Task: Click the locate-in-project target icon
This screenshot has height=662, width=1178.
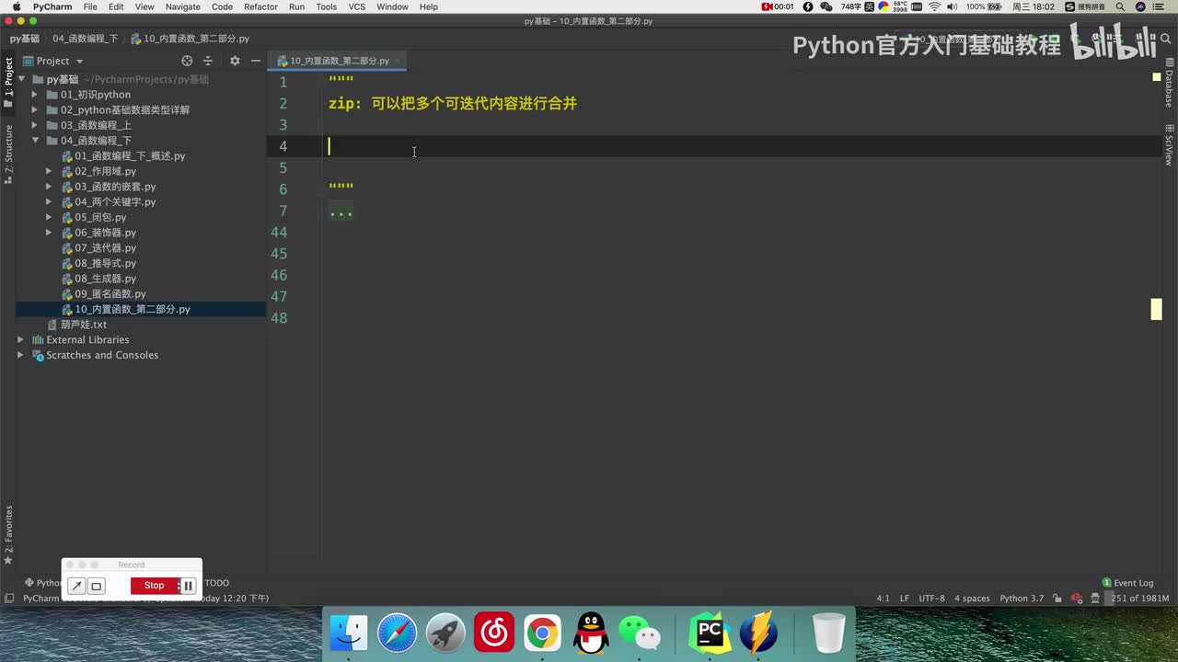Action: (x=187, y=61)
